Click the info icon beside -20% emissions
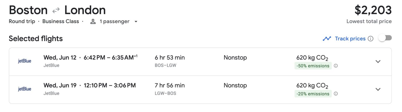The width and height of the screenshot is (402, 112). click(336, 94)
